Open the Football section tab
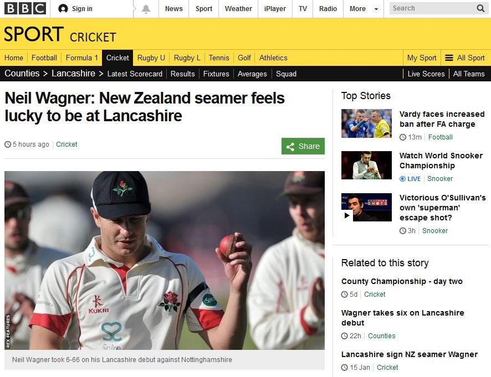 point(44,58)
